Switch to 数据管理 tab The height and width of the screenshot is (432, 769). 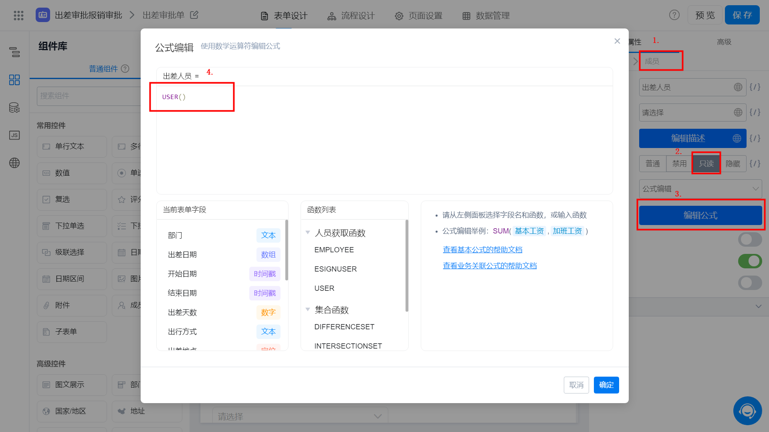tap(486, 16)
